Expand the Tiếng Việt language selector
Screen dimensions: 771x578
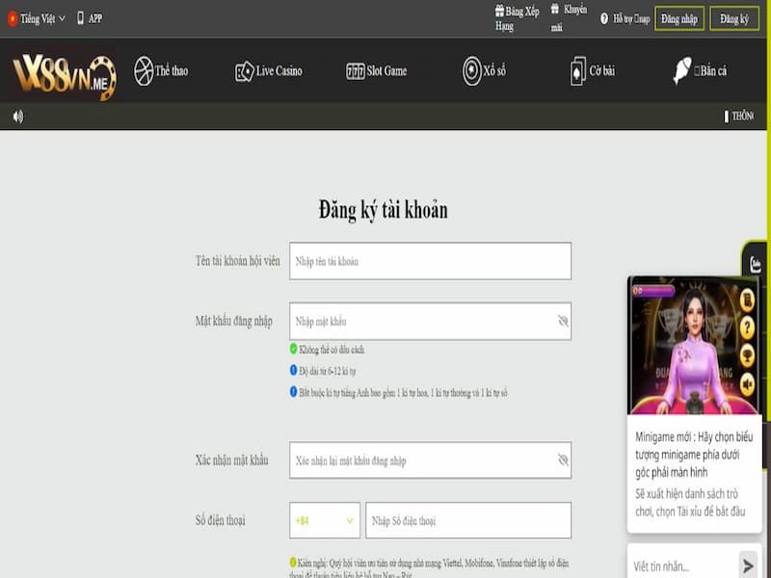coord(39,18)
